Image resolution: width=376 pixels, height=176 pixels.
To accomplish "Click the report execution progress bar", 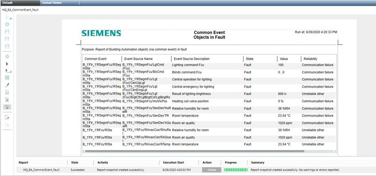I will 236,169.
